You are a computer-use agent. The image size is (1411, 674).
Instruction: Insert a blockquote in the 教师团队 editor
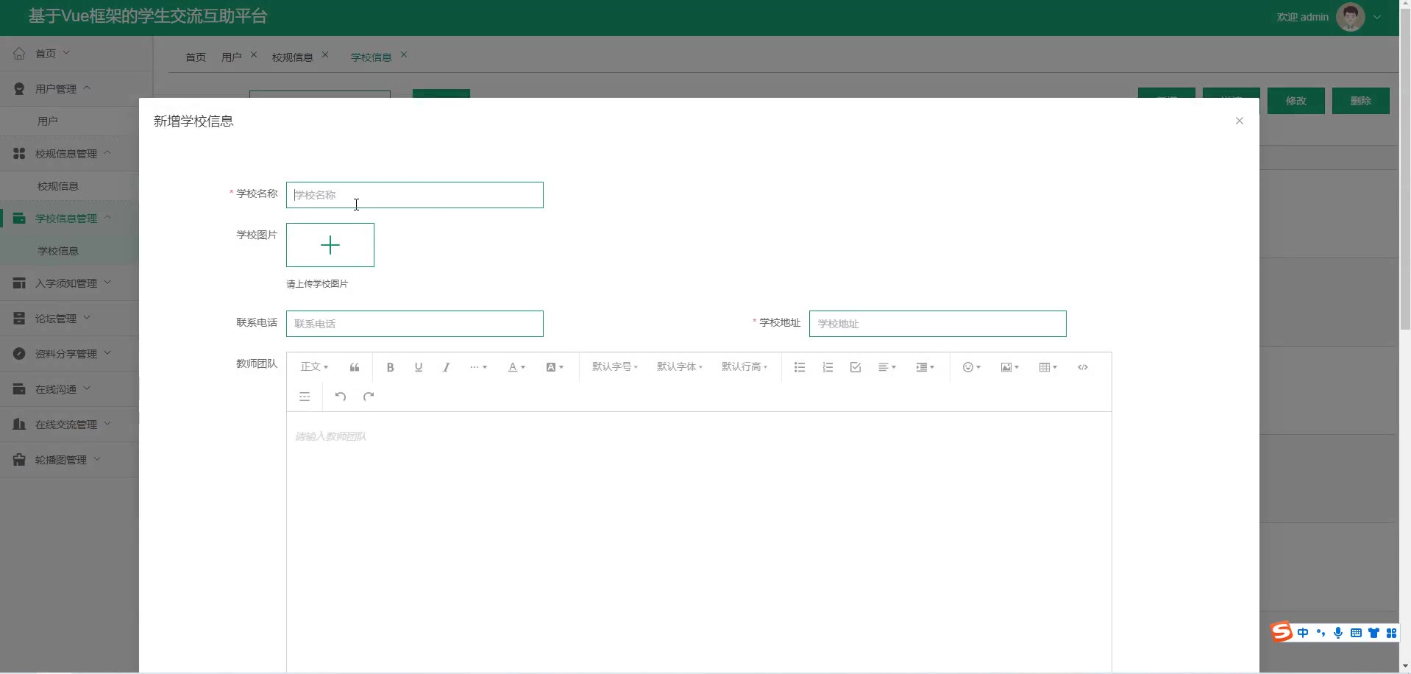pyautogui.click(x=354, y=367)
